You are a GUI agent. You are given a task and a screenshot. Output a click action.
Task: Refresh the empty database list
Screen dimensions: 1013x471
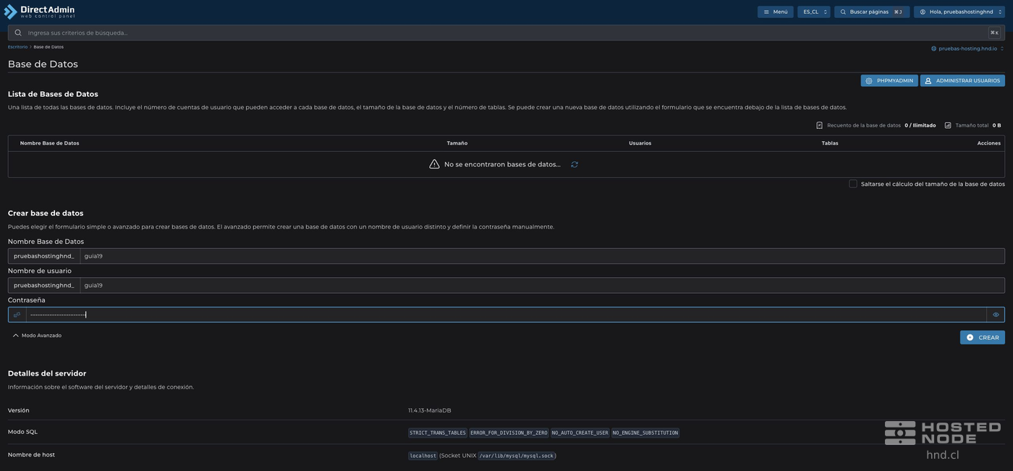pos(575,164)
